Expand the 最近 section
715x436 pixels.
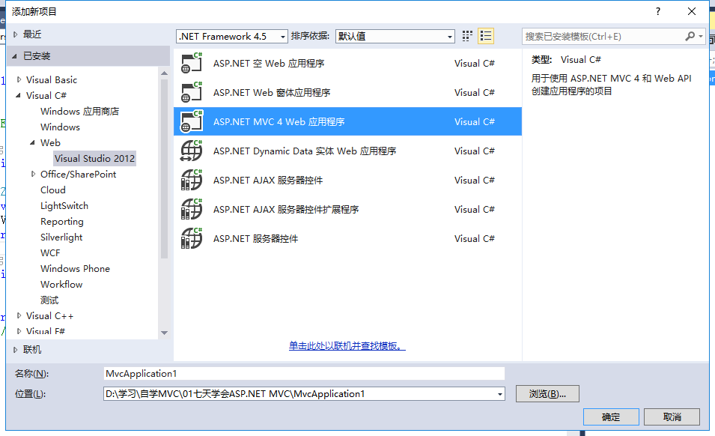[x=15, y=34]
